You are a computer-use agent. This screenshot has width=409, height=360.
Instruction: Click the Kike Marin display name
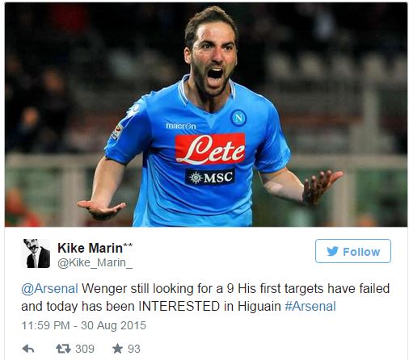coord(90,248)
